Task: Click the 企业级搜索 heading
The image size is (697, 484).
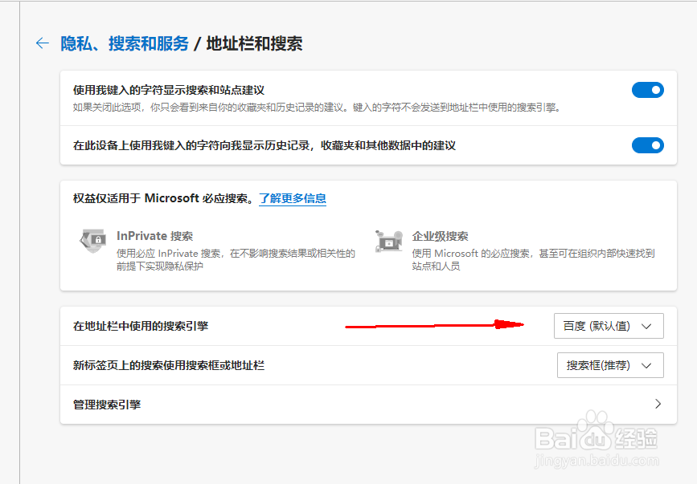Action: pyautogui.click(x=440, y=236)
